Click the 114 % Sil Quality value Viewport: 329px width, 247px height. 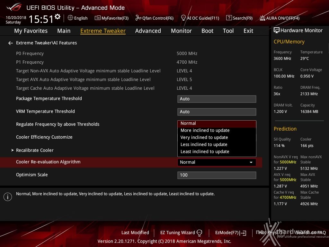coord(279,146)
